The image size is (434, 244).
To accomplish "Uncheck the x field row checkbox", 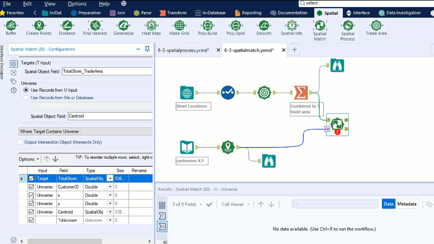I will coord(31,195).
